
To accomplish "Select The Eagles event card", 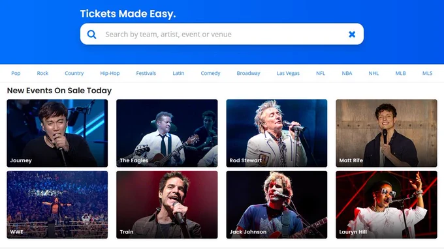I will 167,133.
